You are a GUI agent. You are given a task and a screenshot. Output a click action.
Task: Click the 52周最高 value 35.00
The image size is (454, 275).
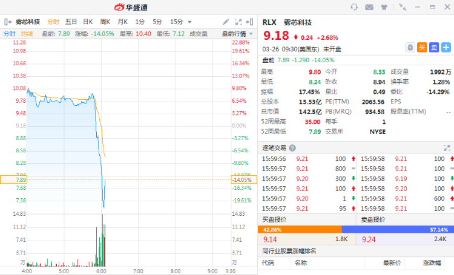click(312, 121)
